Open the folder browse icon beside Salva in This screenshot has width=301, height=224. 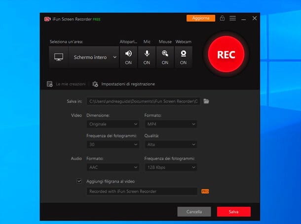(x=206, y=101)
